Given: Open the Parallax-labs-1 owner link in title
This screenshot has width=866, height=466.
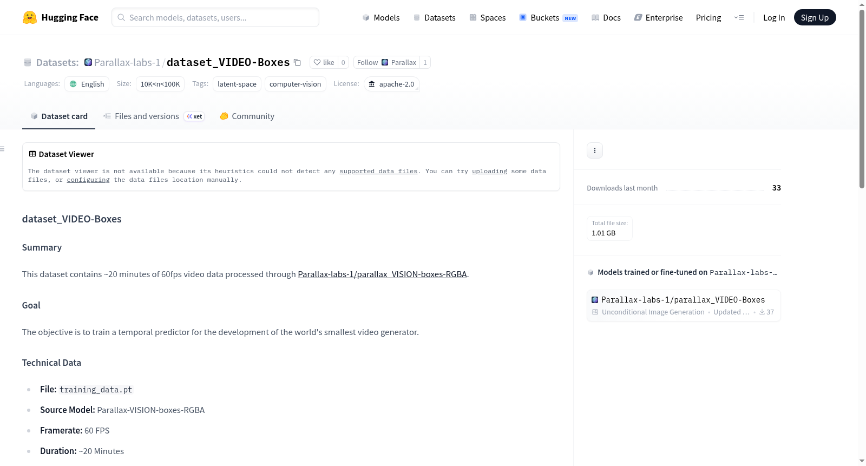Looking at the screenshot, I should point(127,62).
